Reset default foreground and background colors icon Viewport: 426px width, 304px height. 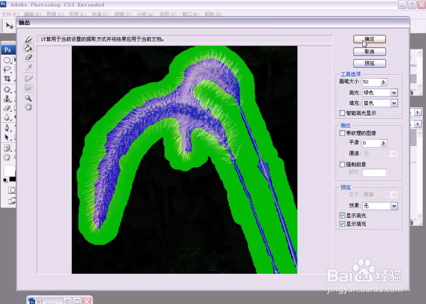coord(5,180)
